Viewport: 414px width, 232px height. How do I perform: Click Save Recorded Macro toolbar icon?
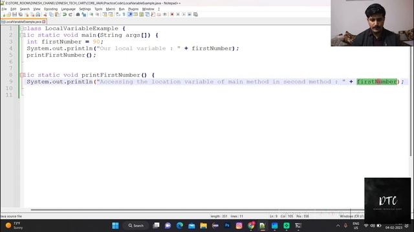point(195,14)
